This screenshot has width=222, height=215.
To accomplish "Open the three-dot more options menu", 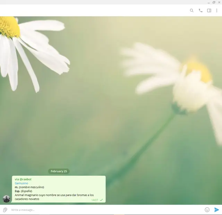I will tap(217, 10).
